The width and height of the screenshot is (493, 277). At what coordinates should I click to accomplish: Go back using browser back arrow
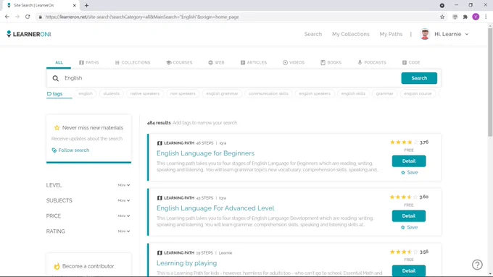pyautogui.click(x=7, y=17)
